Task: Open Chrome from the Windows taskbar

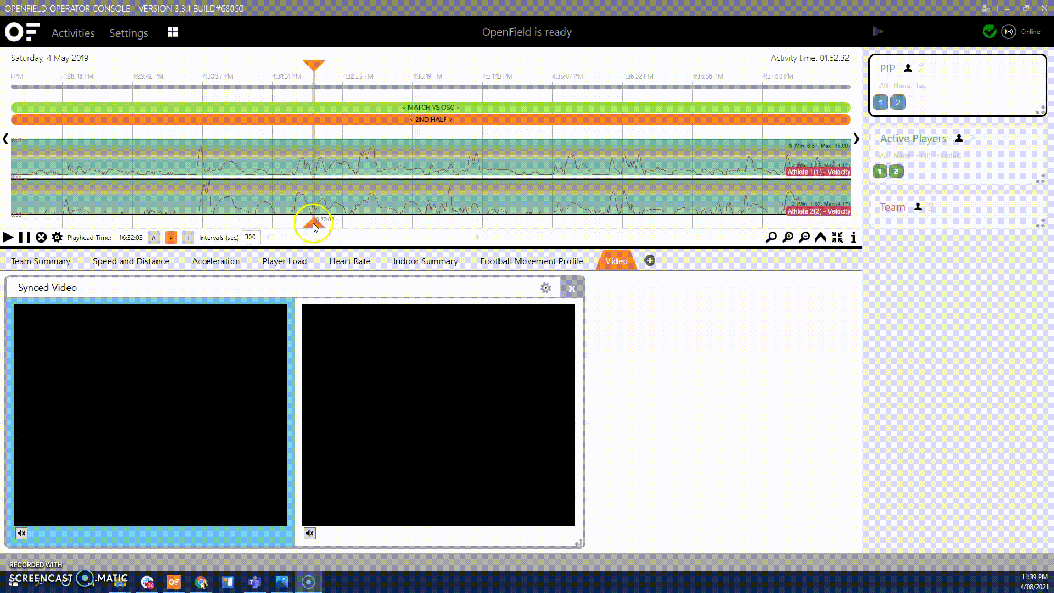Action: point(201,582)
